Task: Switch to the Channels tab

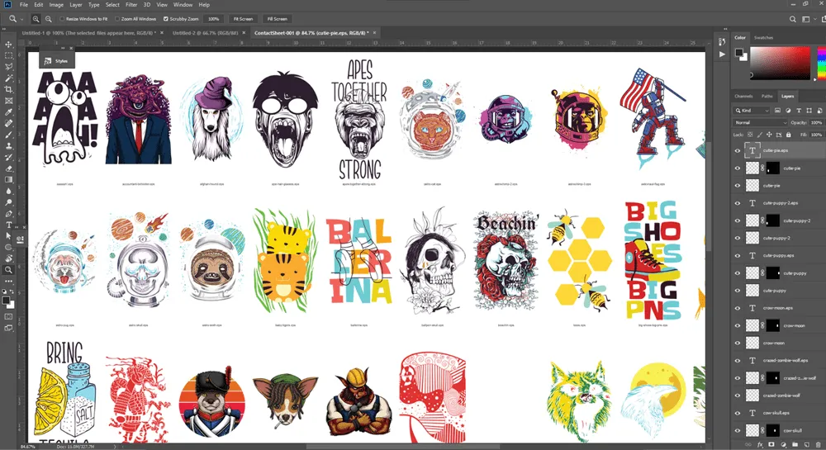Action: coord(743,97)
